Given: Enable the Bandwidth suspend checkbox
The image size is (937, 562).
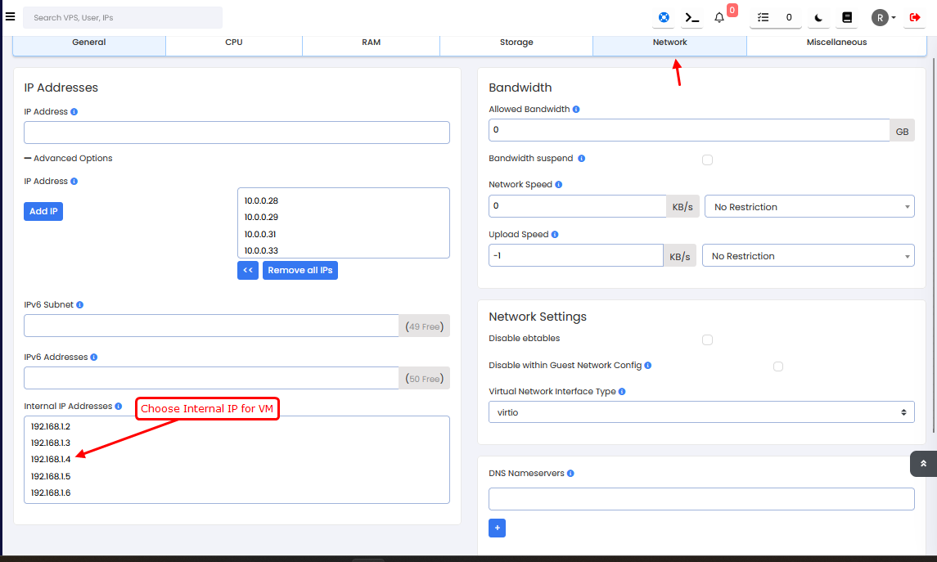Looking at the screenshot, I should [708, 160].
